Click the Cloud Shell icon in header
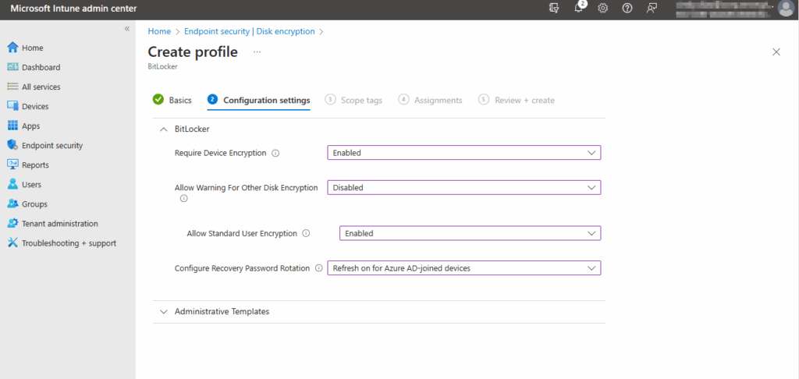This screenshot has width=799, height=379. 555,8
